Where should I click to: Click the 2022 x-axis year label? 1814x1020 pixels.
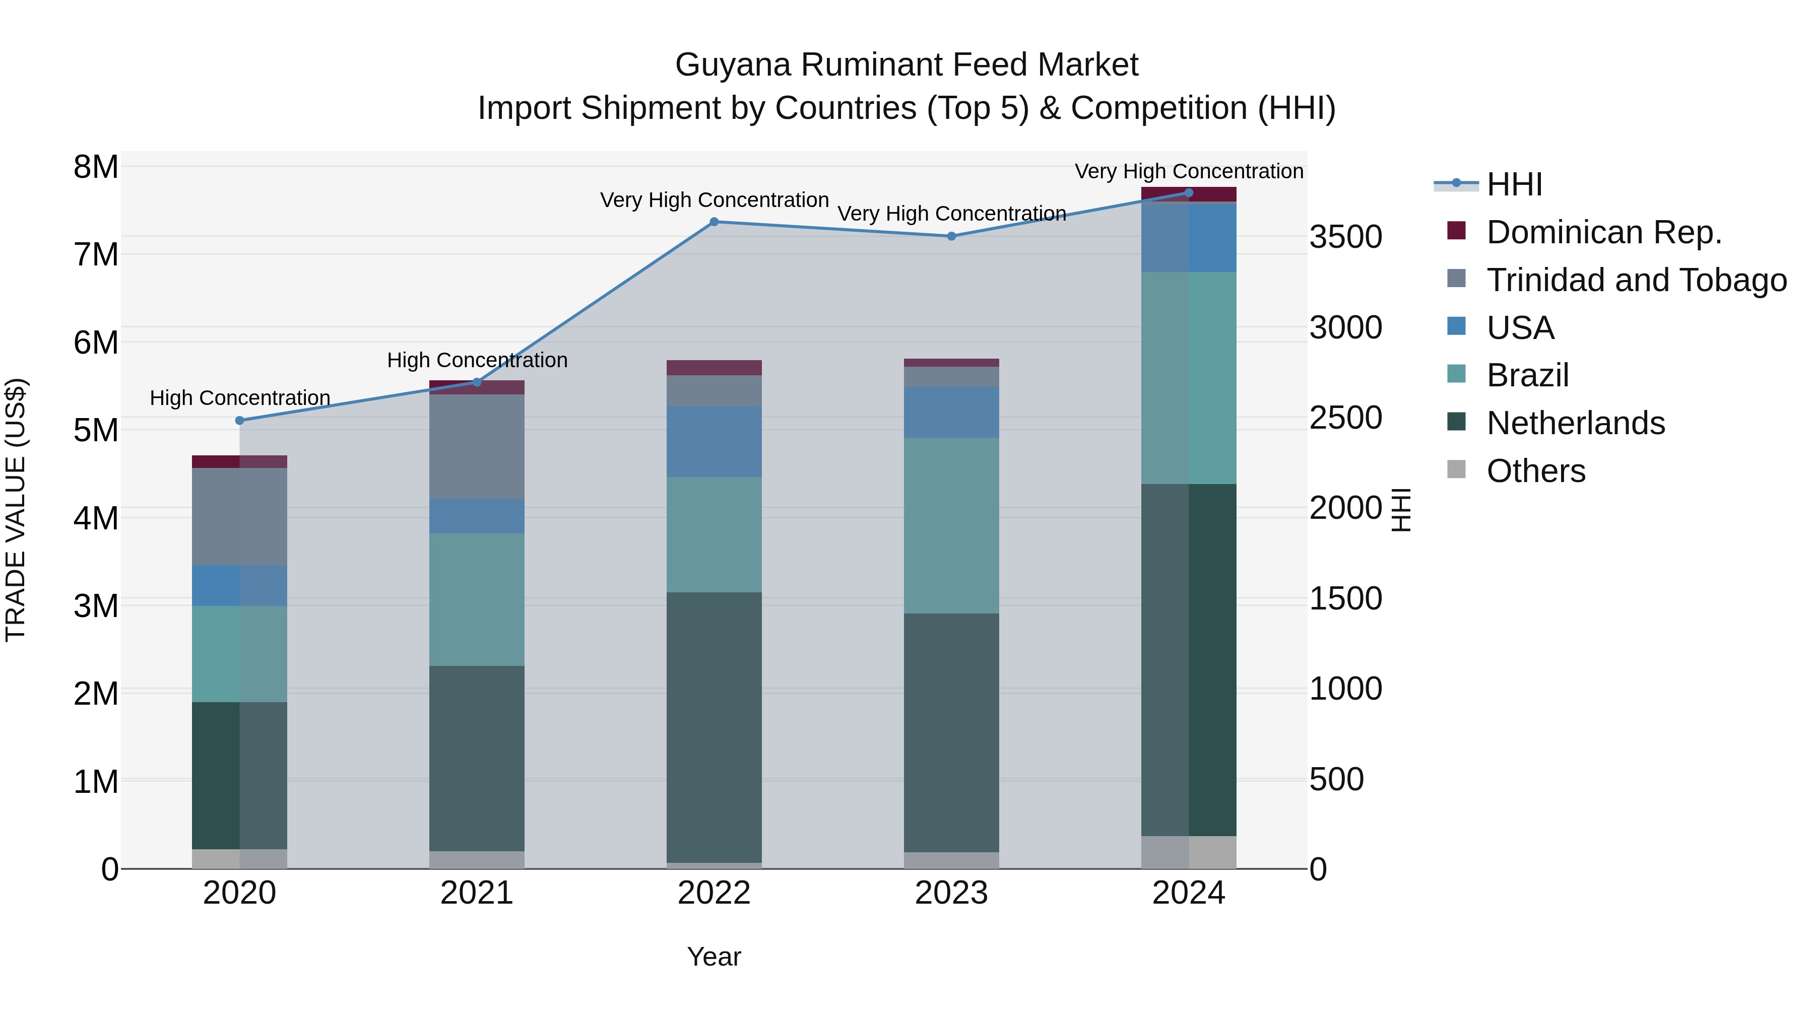(714, 893)
